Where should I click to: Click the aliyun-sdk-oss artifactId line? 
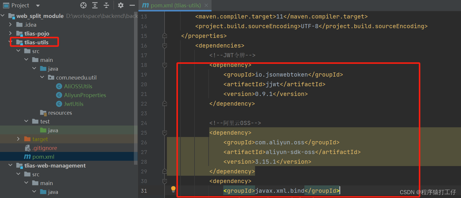coord(292,152)
